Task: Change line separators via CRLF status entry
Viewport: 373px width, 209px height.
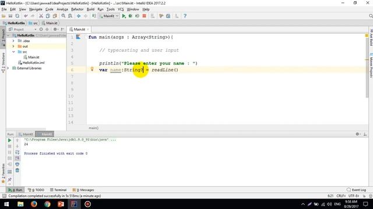Action: point(341,196)
